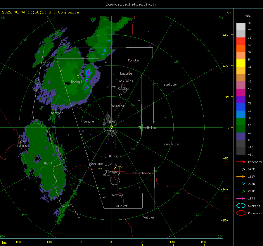Image resolution: width=263 pixels, height=246 pixels.
Task: Click the RedDeer city label
Action: (124, 89)
